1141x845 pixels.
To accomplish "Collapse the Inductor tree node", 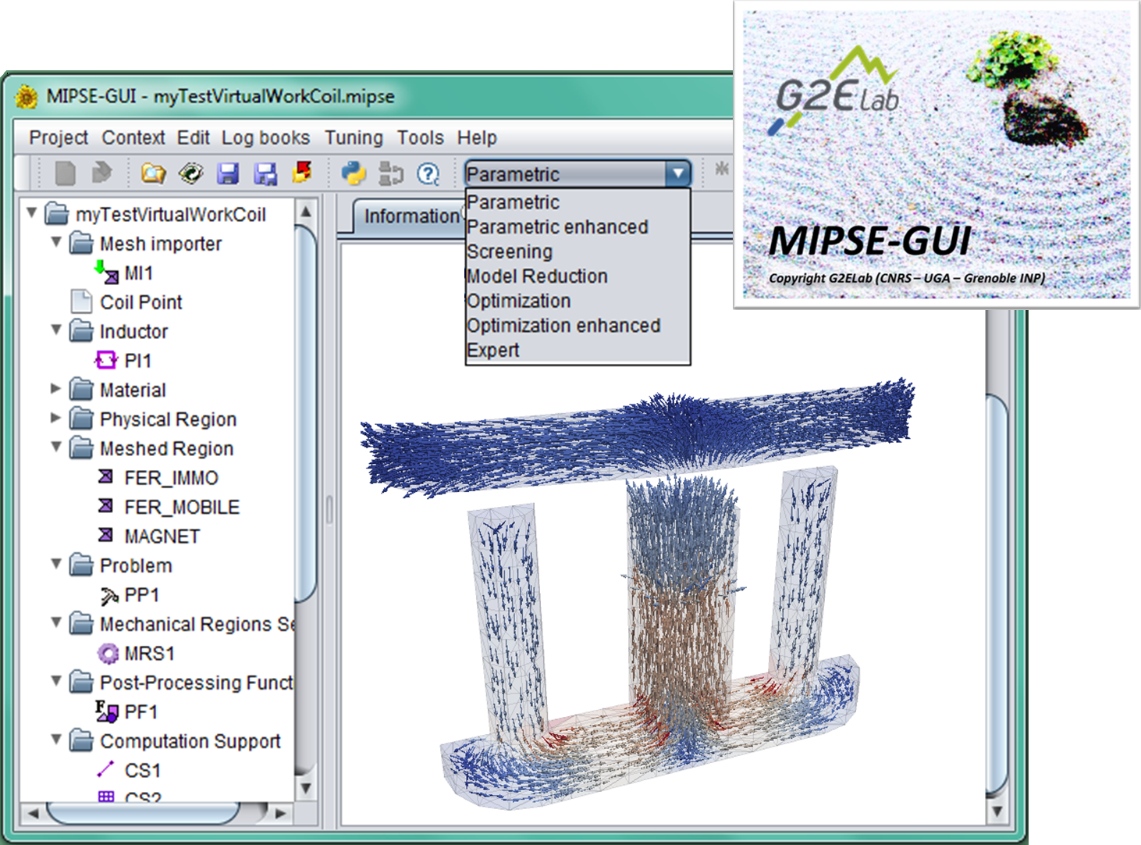I will [x=56, y=330].
